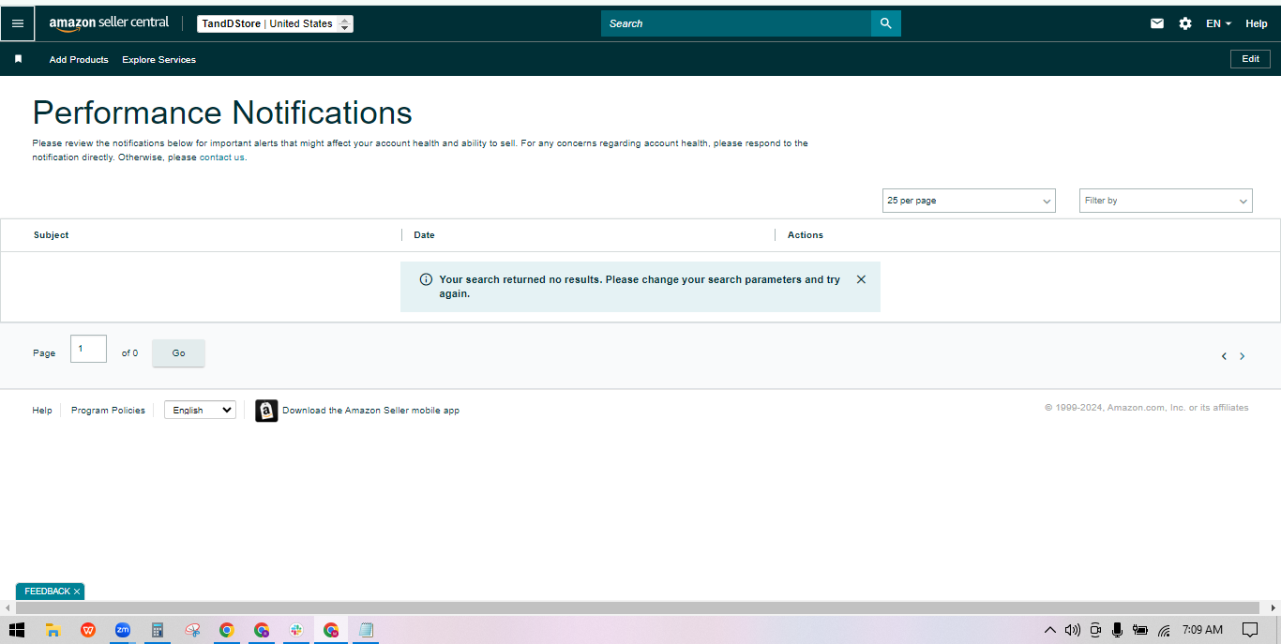
Task: Open Explore Services
Action: click(159, 59)
